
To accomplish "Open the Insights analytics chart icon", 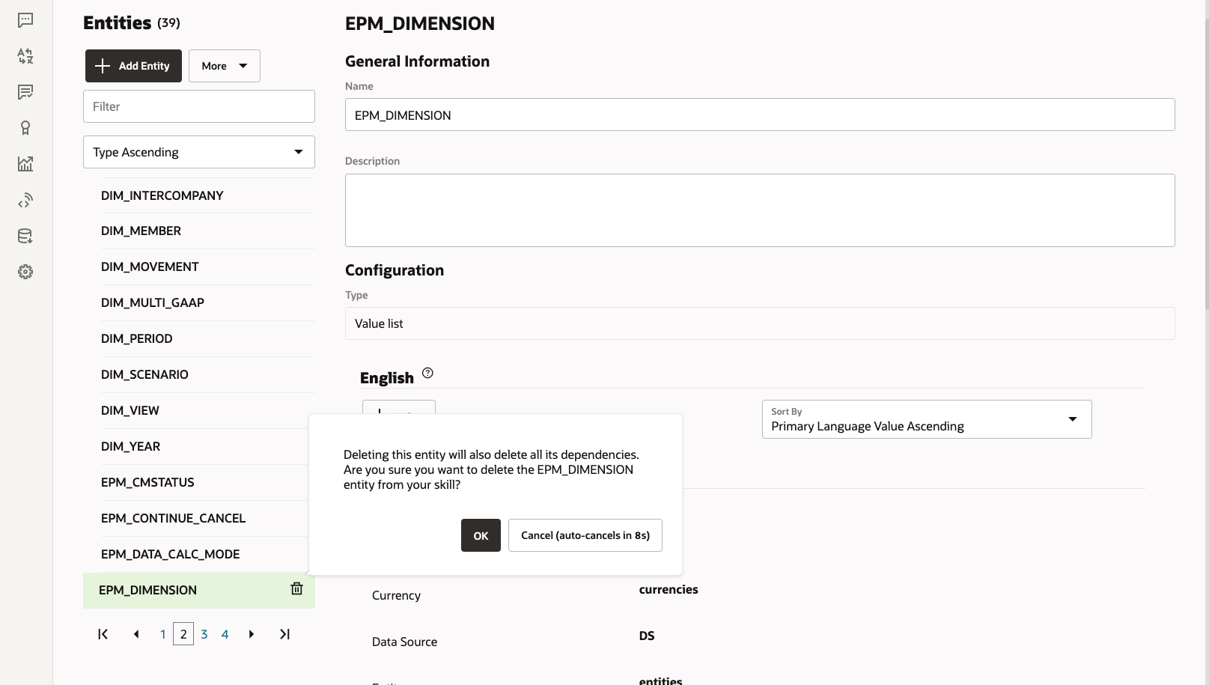I will point(25,164).
